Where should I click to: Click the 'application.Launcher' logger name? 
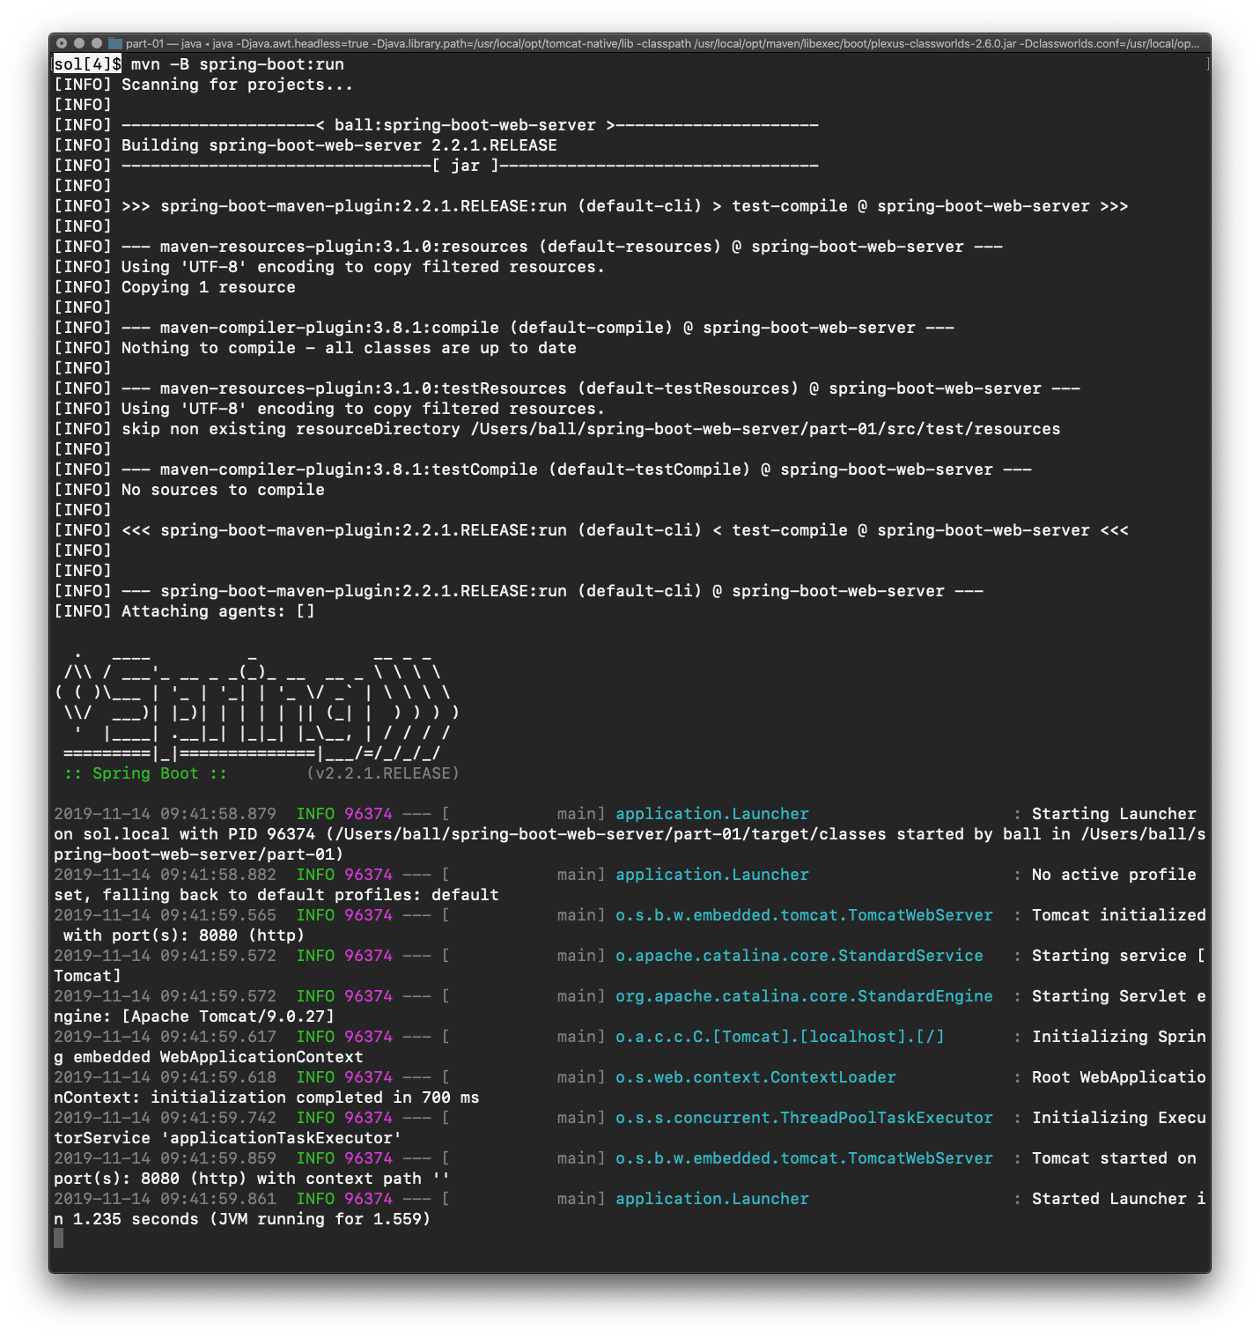(711, 813)
